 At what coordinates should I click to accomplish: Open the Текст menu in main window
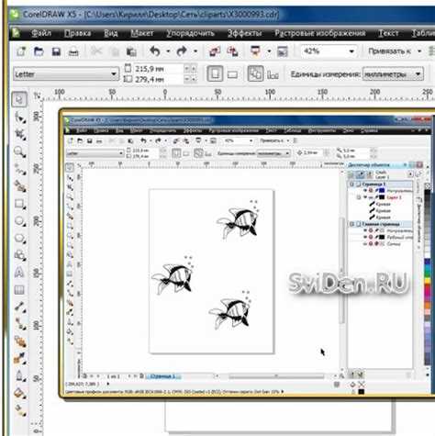pyautogui.click(x=388, y=33)
